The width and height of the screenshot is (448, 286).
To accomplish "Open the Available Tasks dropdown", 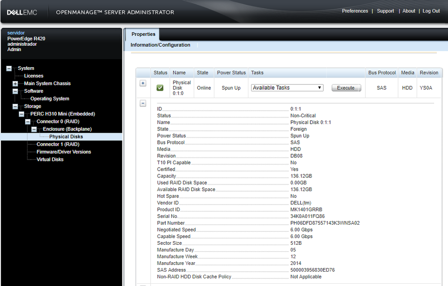I will point(287,88).
